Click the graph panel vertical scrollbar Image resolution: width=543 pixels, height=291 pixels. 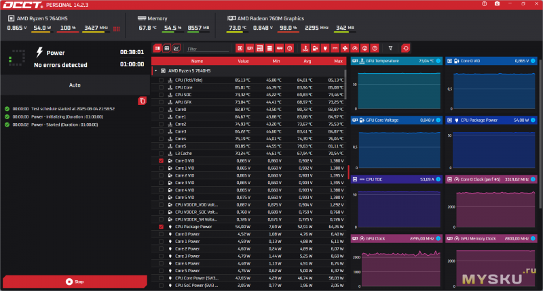pos(540,135)
